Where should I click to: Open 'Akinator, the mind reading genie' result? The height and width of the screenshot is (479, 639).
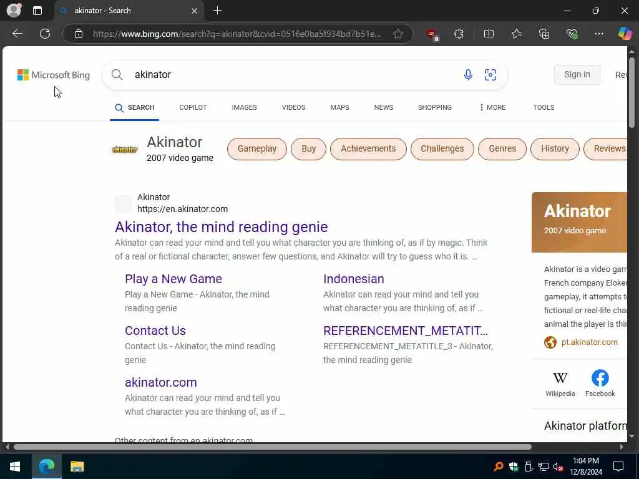point(222,227)
